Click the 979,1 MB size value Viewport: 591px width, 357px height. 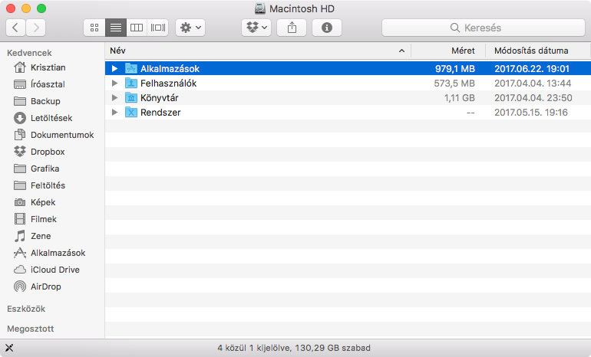pyautogui.click(x=455, y=69)
